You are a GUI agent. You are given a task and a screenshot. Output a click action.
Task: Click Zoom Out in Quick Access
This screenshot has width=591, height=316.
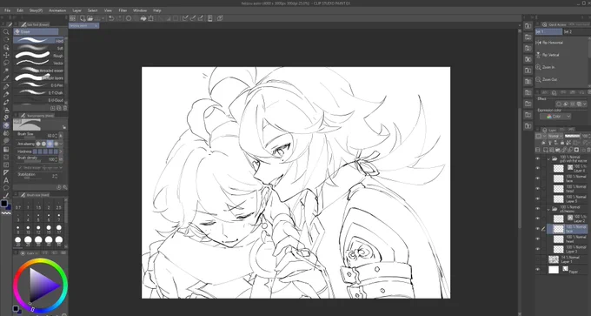coord(549,80)
